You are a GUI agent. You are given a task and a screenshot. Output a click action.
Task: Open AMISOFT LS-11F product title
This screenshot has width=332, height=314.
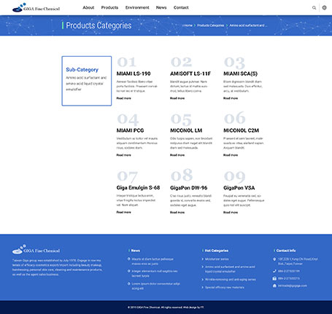tap(190, 74)
